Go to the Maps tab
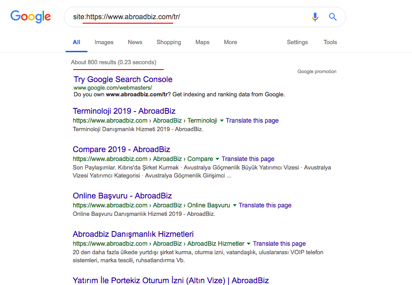Image resolution: width=412 pixels, height=285 pixels. (x=202, y=42)
